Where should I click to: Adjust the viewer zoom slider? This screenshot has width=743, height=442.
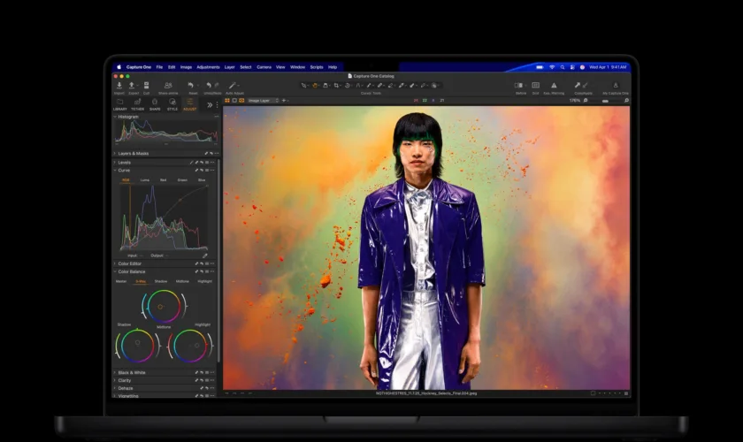coord(606,101)
